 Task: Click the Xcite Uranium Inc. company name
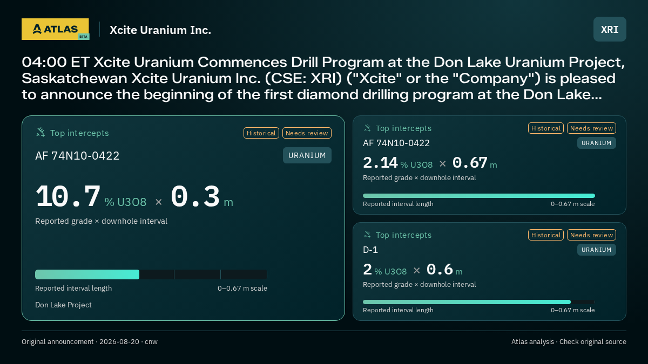coord(160,30)
